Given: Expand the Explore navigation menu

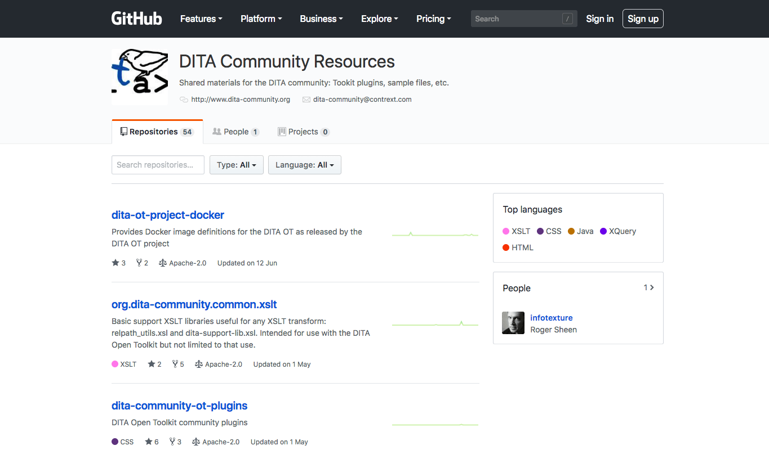Looking at the screenshot, I should (379, 19).
